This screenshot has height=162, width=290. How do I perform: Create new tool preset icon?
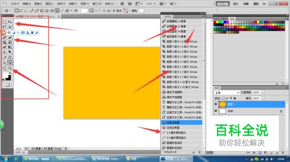click(x=194, y=152)
